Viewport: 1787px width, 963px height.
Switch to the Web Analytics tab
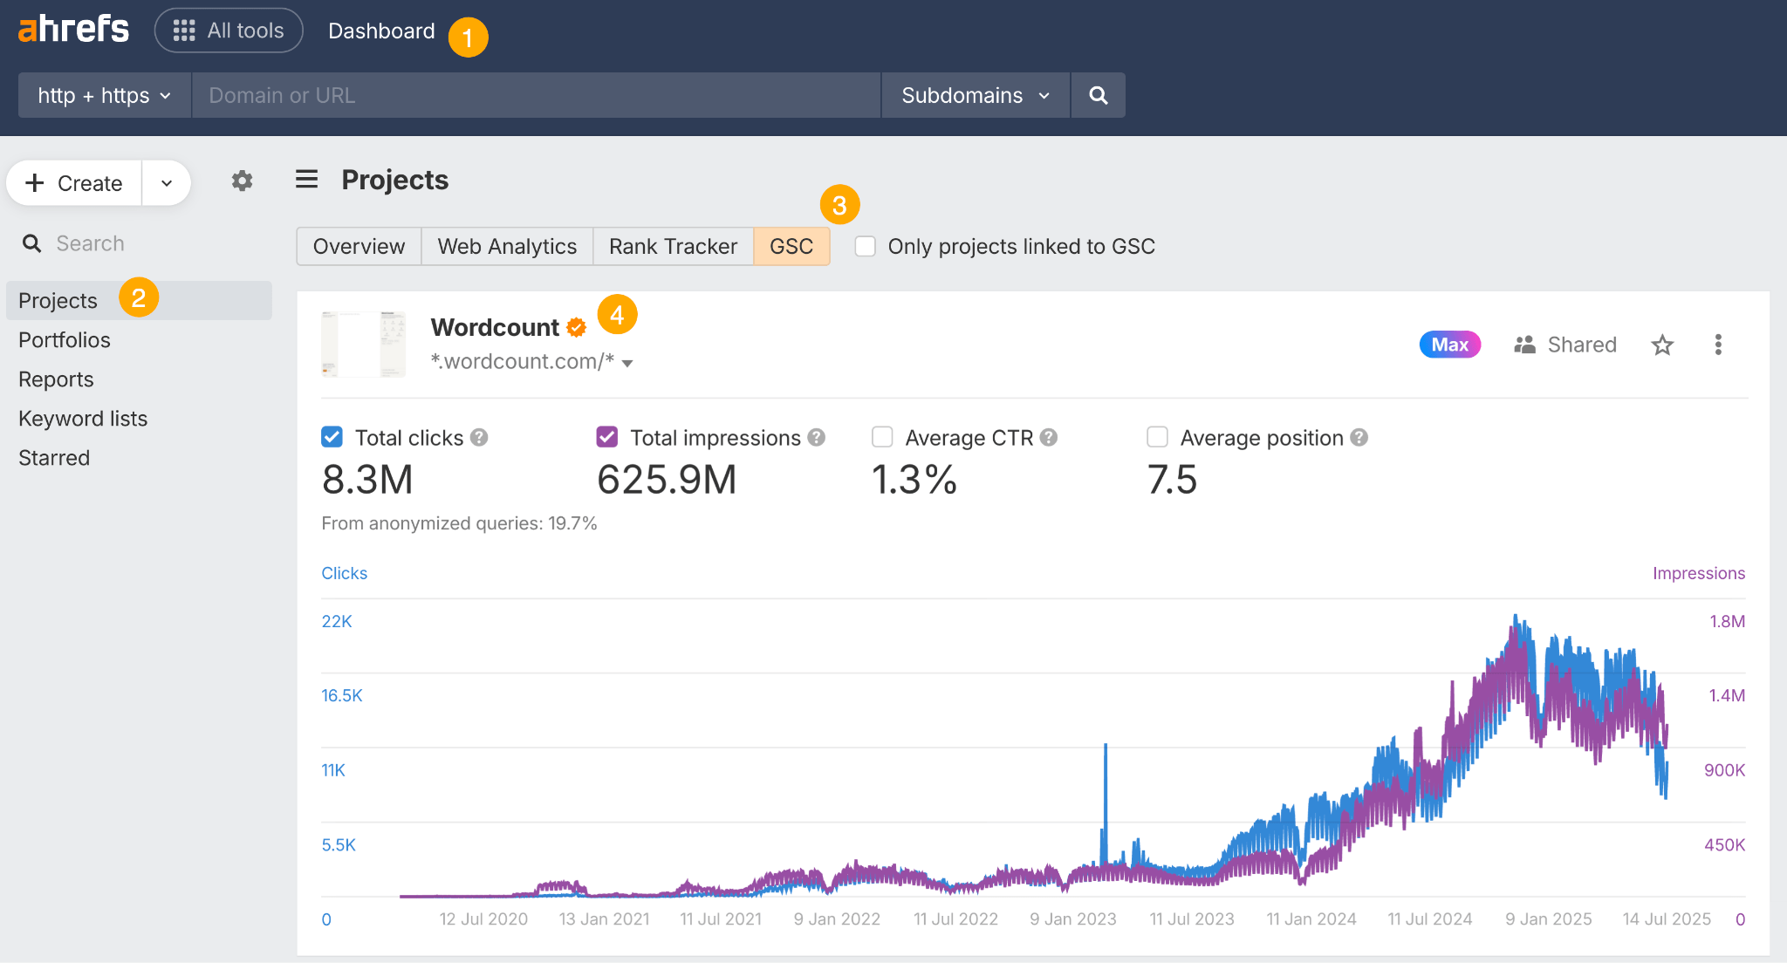[x=506, y=246]
